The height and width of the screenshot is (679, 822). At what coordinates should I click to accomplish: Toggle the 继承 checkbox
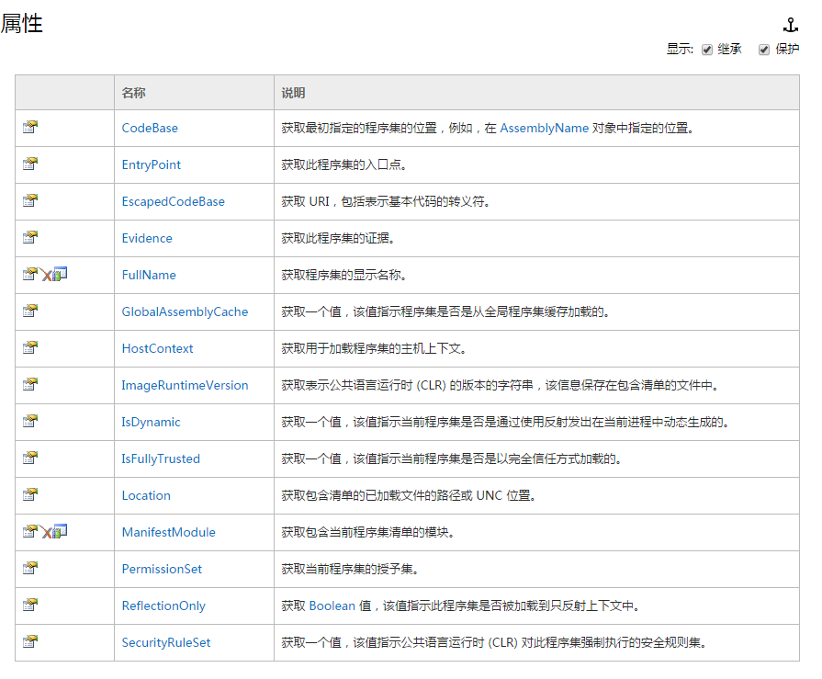coord(706,50)
